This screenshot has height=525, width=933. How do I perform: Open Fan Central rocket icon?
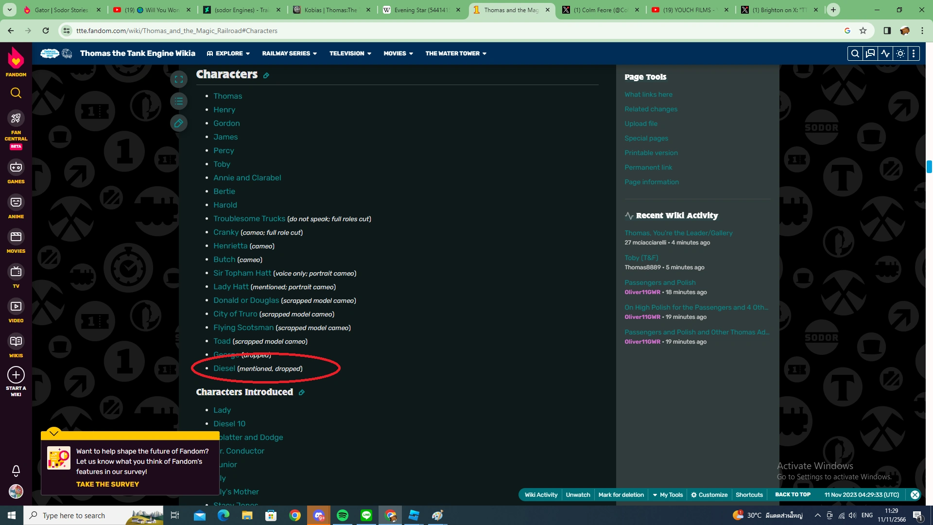coord(16,118)
